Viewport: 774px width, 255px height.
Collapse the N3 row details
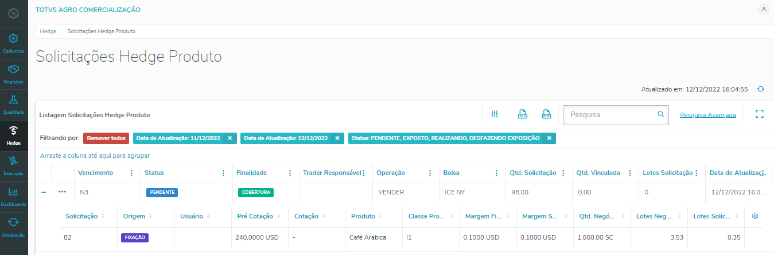44,192
